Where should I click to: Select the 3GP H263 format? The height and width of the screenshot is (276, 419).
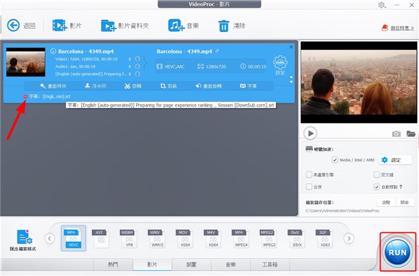[x=325, y=238]
